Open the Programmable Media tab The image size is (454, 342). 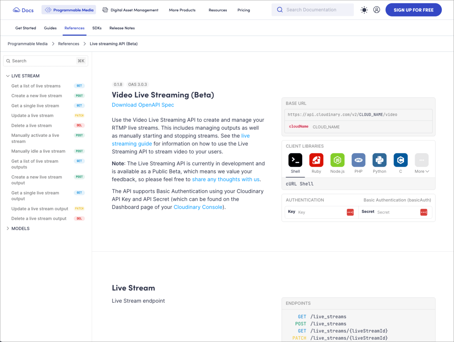point(69,10)
